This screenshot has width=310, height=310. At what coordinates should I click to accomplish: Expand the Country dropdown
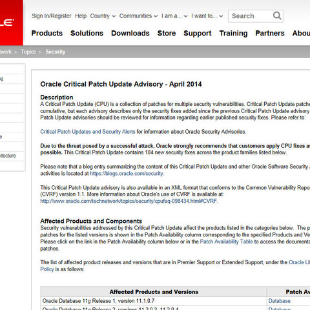[103, 16]
